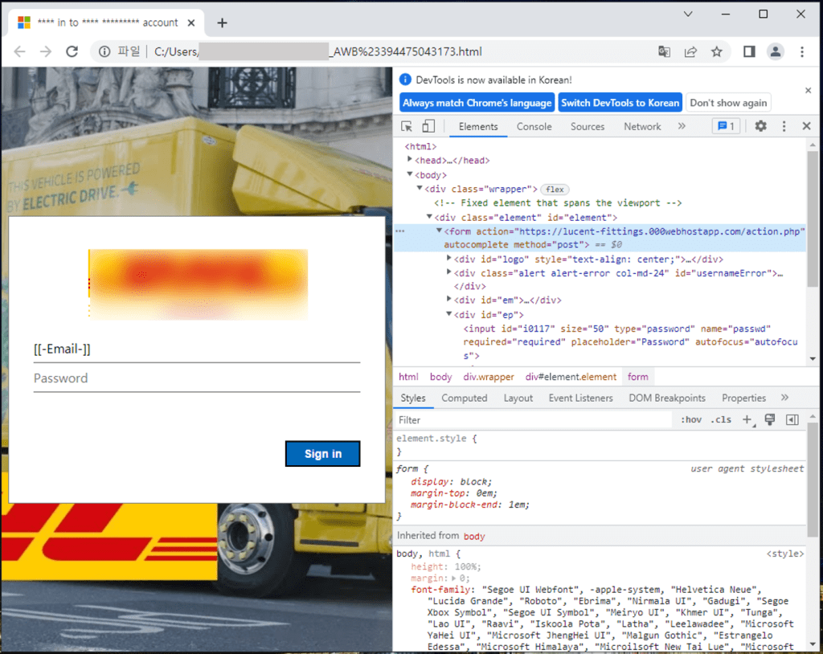Switch to the Console tab

(534, 126)
